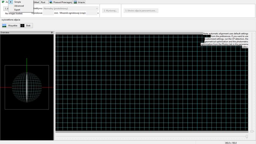Click the Mnożnik ogniskowej crop field
The width and height of the screenshot is (256, 144).
point(92,13)
